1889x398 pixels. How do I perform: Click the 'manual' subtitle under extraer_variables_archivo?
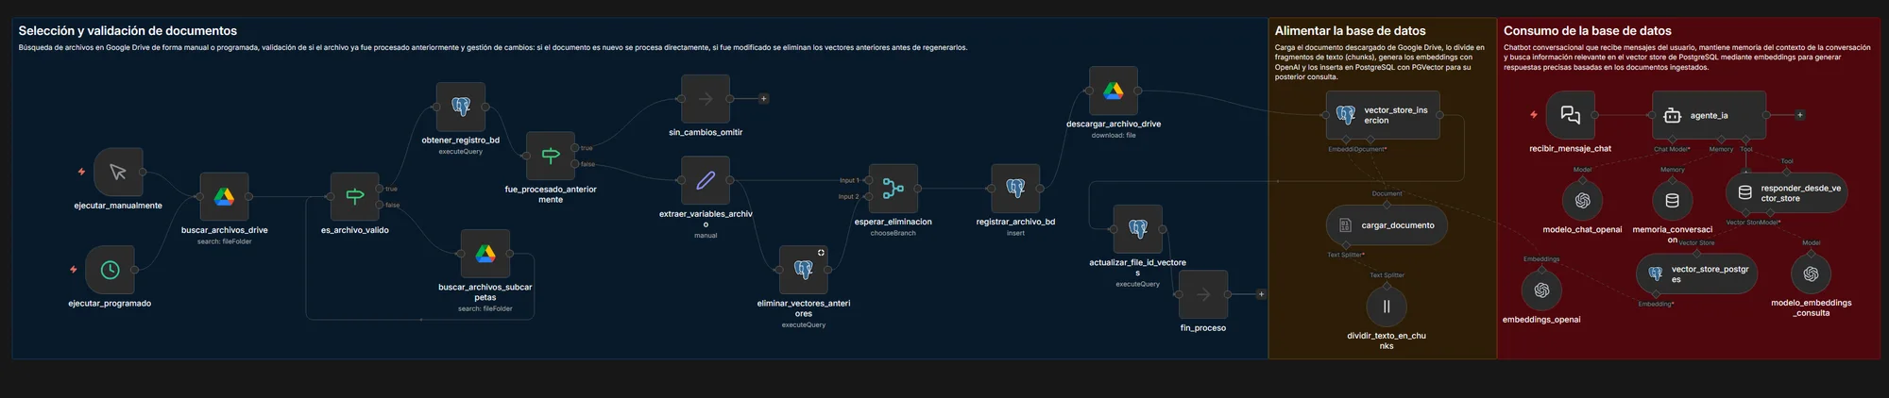pos(706,236)
